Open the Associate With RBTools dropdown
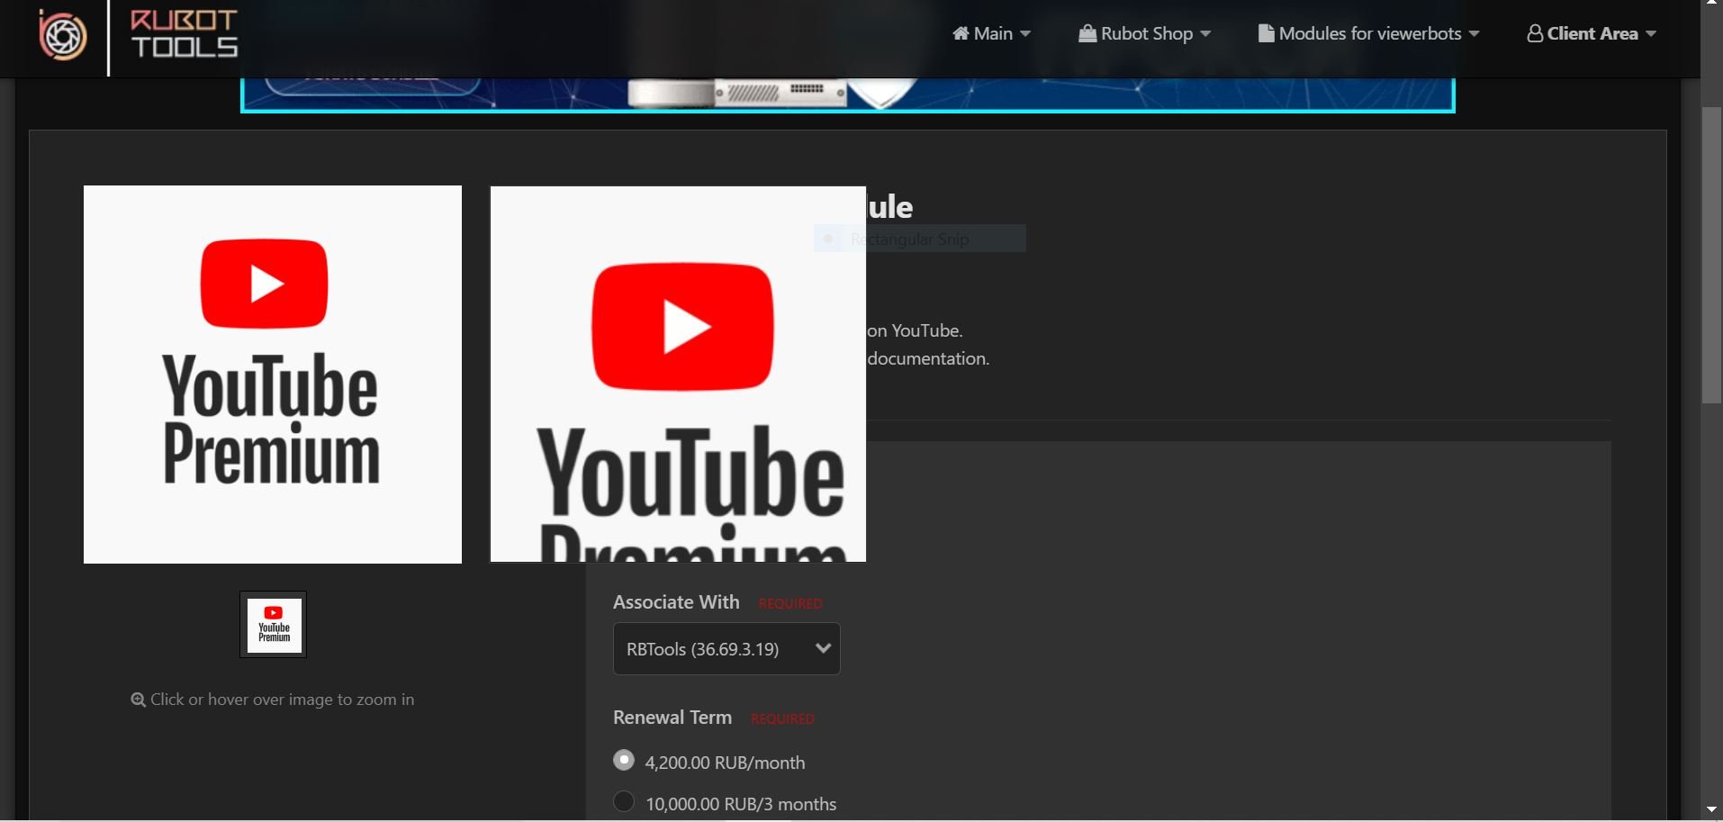Screen dimensions: 1723x822 pos(726,648)
